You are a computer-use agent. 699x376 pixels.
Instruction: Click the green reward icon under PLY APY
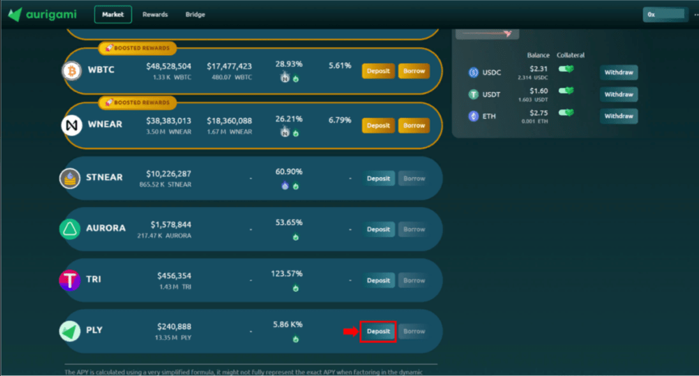click(296, 339)
